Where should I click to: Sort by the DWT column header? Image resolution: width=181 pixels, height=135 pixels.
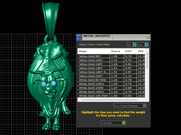coord(130,51)
